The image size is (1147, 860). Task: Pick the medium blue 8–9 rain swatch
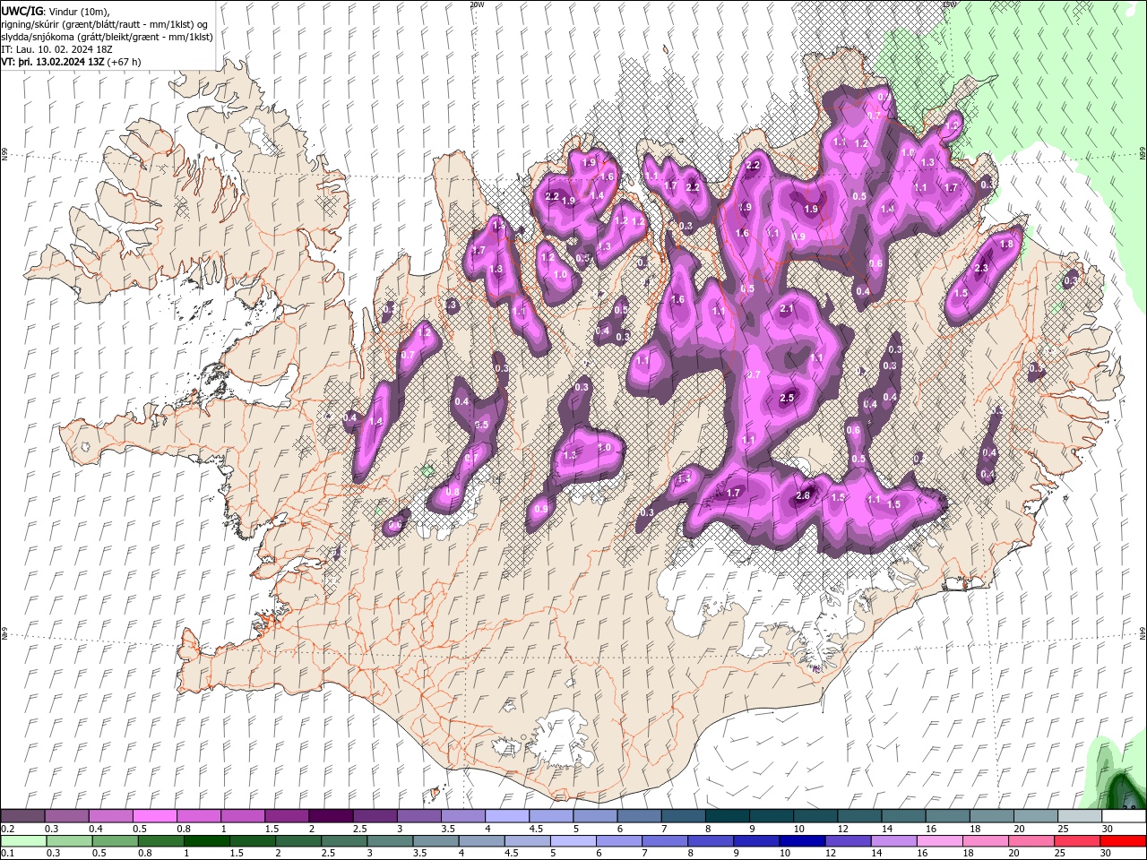click(711, 841)
